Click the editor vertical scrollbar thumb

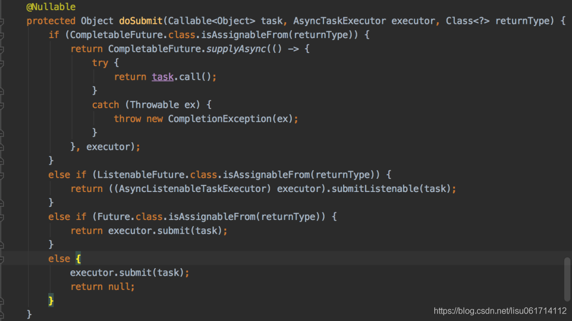(x=567, y=279)
